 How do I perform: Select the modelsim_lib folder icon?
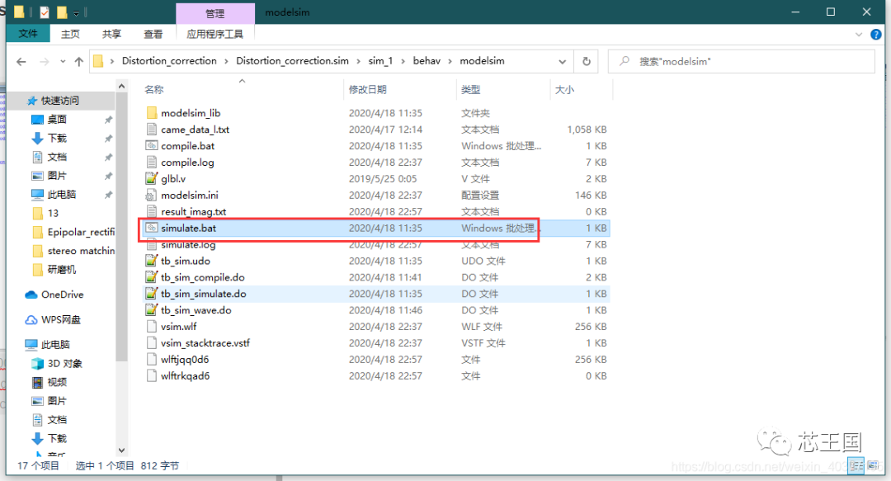click(x=152, y=112)
